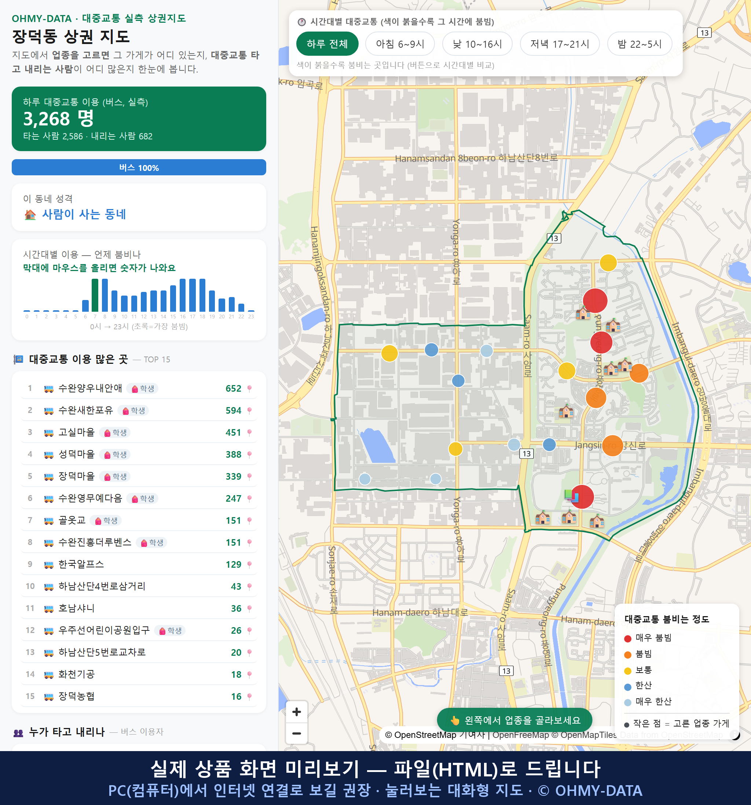Click the bus icon in the 수완진흥더루벤스 row

[48, 543]
